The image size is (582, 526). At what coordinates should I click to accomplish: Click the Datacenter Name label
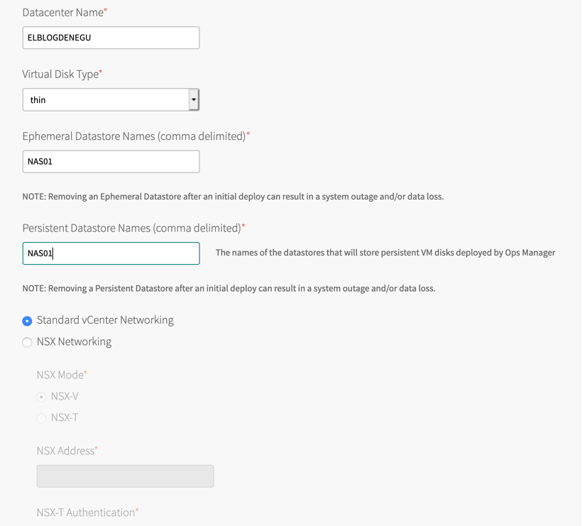pyautogui.click(x=62, y=12)
